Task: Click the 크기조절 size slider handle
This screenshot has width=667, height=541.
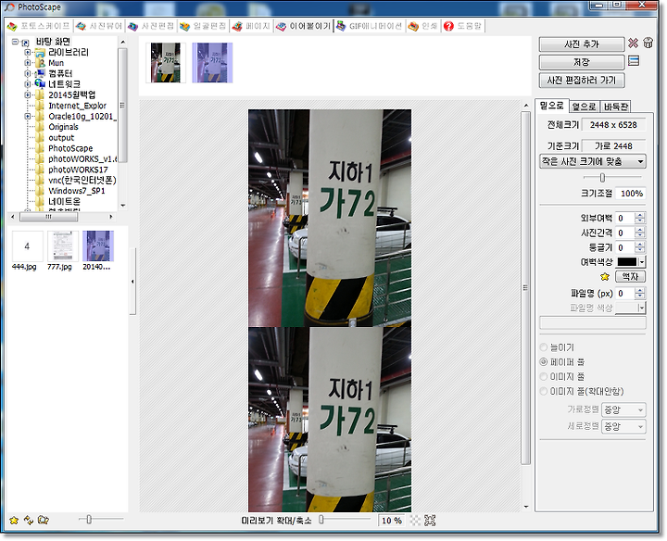Action: [602, 177]
